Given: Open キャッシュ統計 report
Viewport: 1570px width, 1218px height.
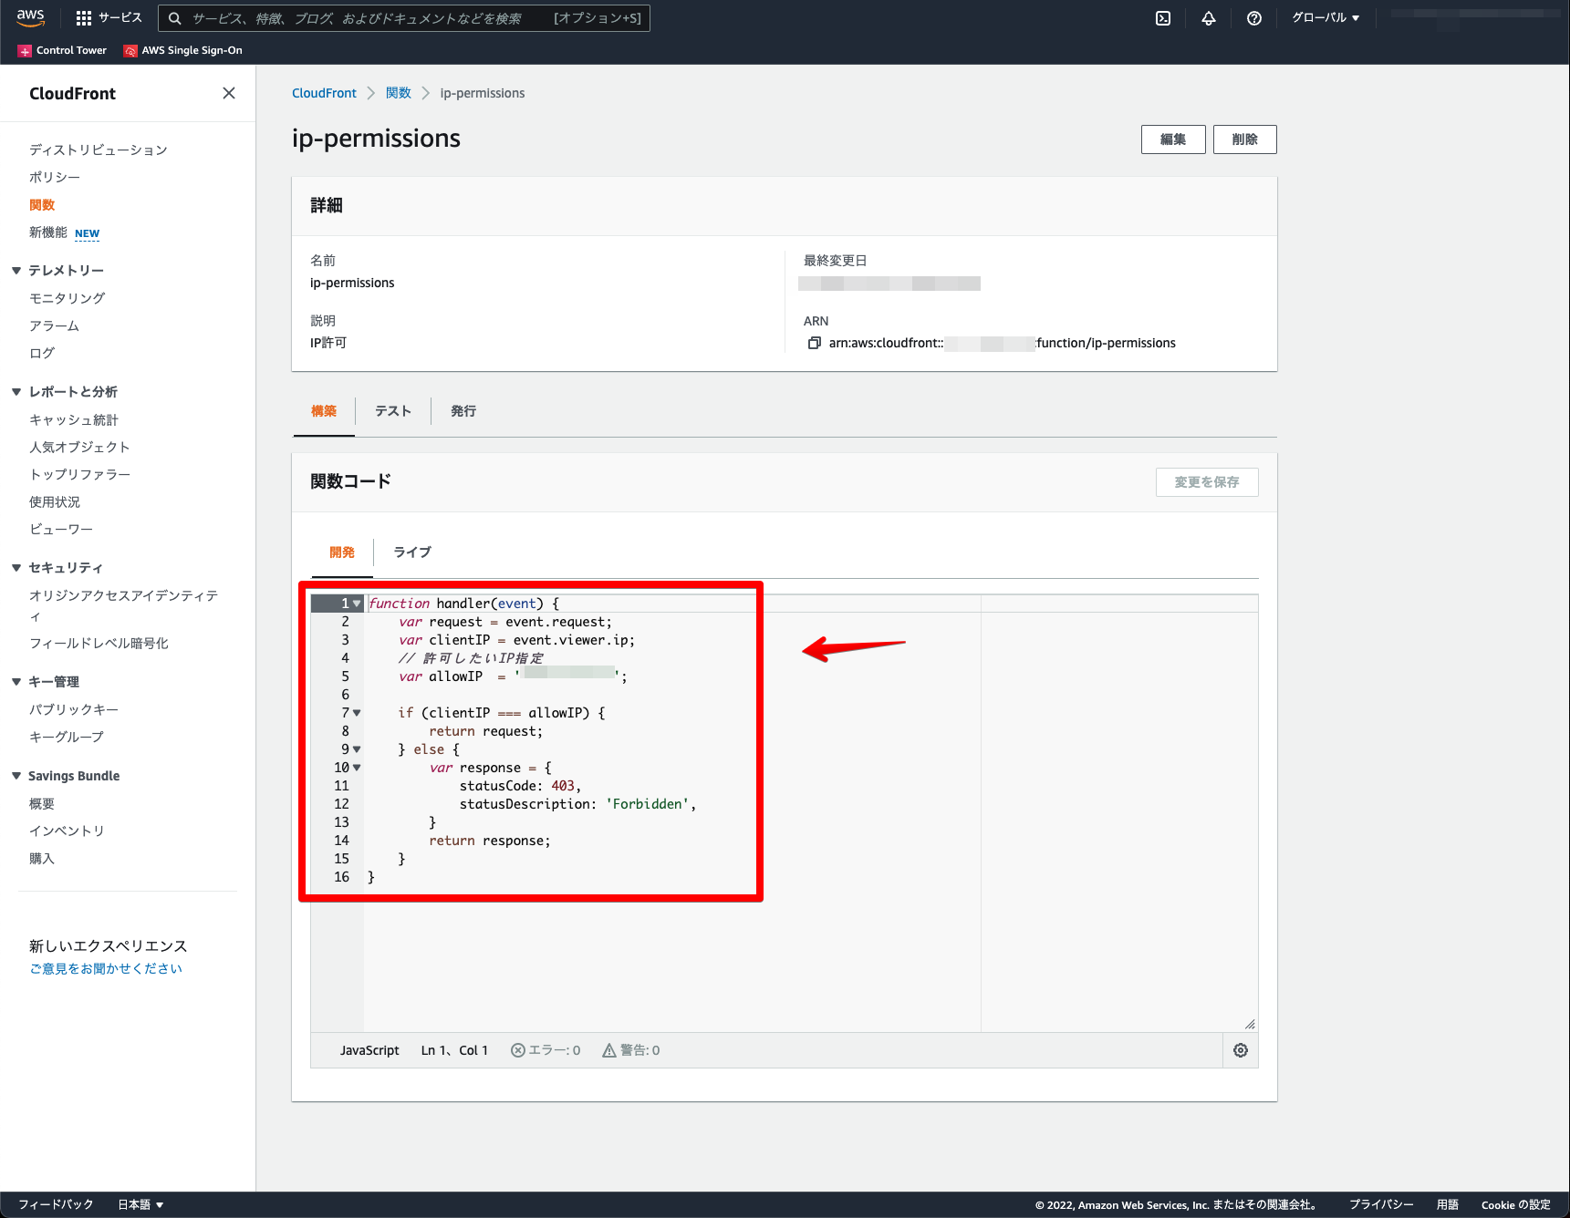Looking at the screenshot, I should (74, 419).
